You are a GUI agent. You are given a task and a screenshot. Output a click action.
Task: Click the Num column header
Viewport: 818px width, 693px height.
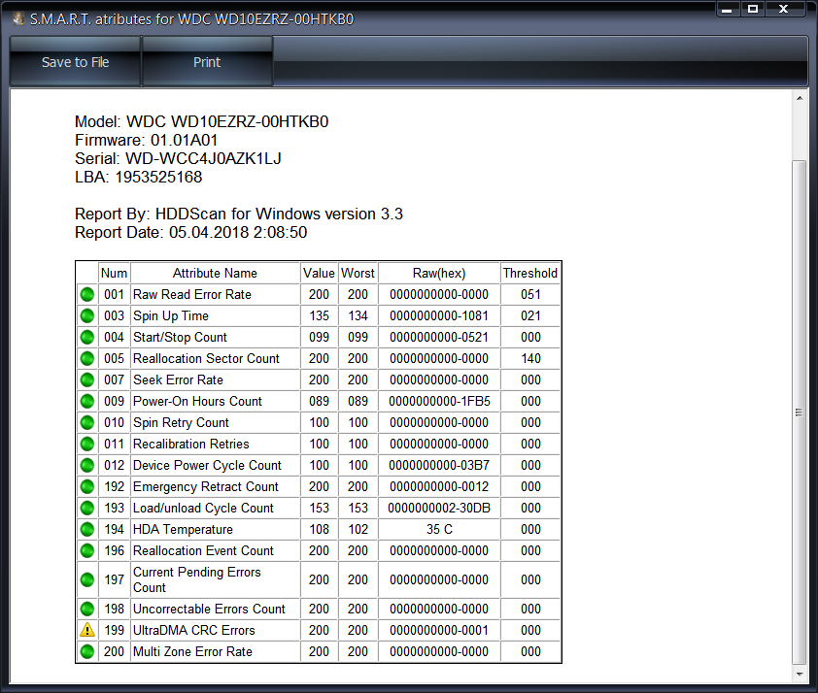tap(114, 273)
